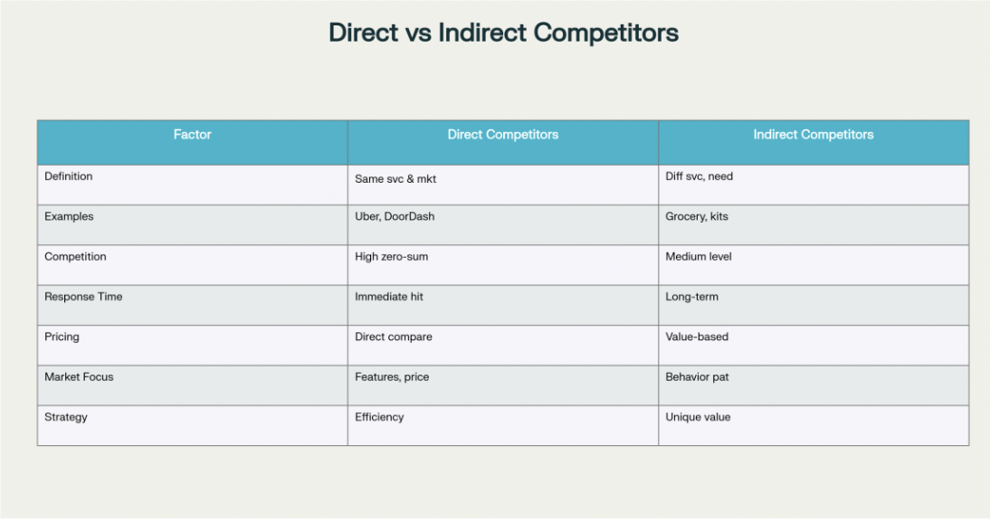Click the Examples row label
This screenshot has width=990, height=523.
(x=69, y=217)
